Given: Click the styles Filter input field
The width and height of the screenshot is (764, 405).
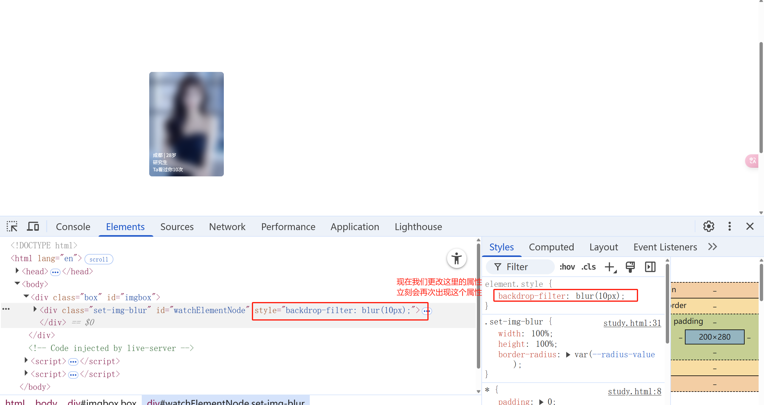Looking at the screenshot, I should coord(525,267).
